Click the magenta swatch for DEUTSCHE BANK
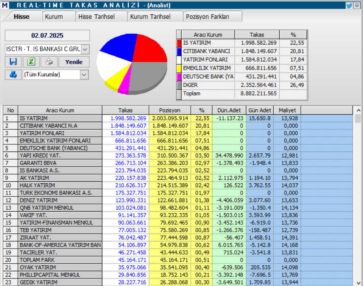 click(x=179, y=77)
